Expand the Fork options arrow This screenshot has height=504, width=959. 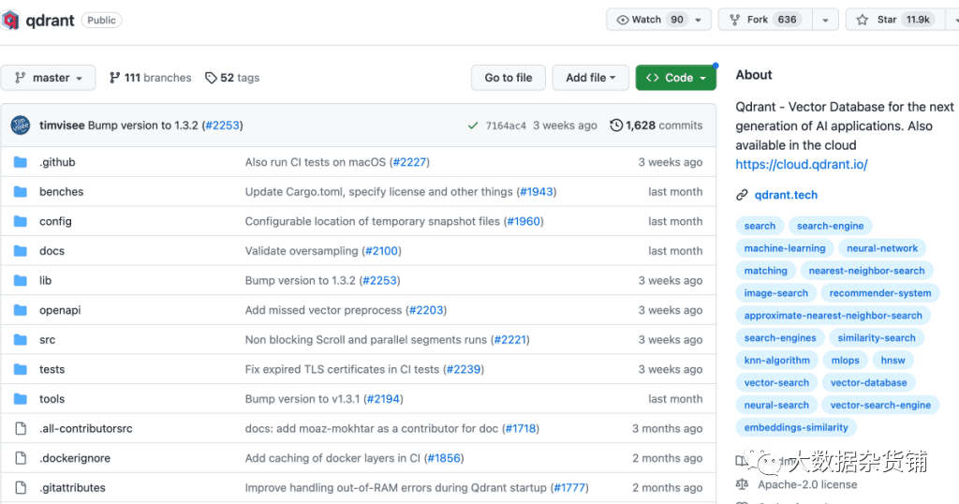[825, 20]
